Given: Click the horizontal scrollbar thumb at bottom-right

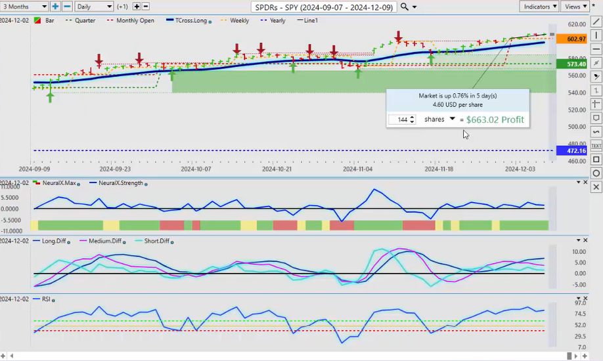Looking at the screenshot, I should (x=569, y=356).
